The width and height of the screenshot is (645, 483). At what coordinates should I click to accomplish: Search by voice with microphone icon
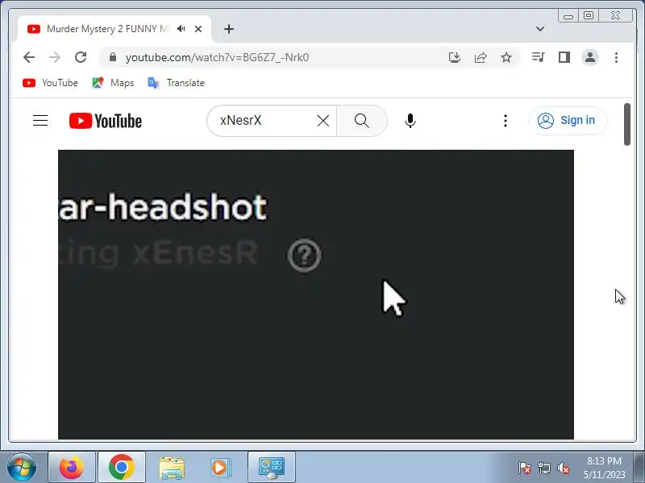(x=410, y=121)
